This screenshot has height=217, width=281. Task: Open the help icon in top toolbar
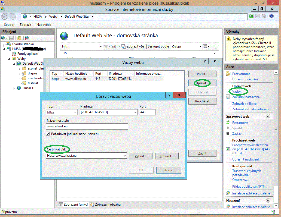coord(271,17)
